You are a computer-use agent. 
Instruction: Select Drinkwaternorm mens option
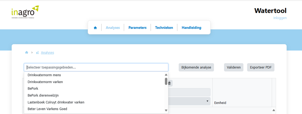pyautogui.click(x=94, y=75)
